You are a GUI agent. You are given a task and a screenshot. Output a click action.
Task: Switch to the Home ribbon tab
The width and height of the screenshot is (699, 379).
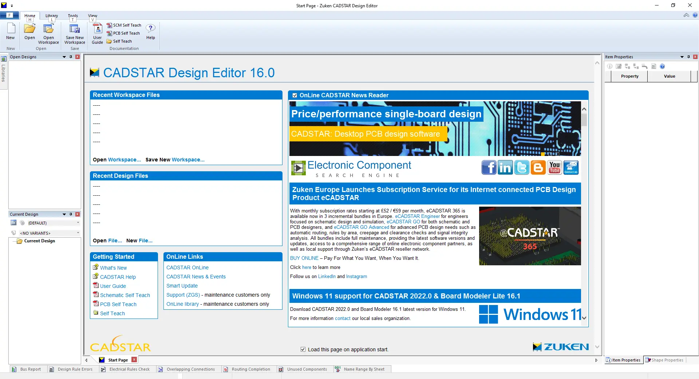point(30,16)
